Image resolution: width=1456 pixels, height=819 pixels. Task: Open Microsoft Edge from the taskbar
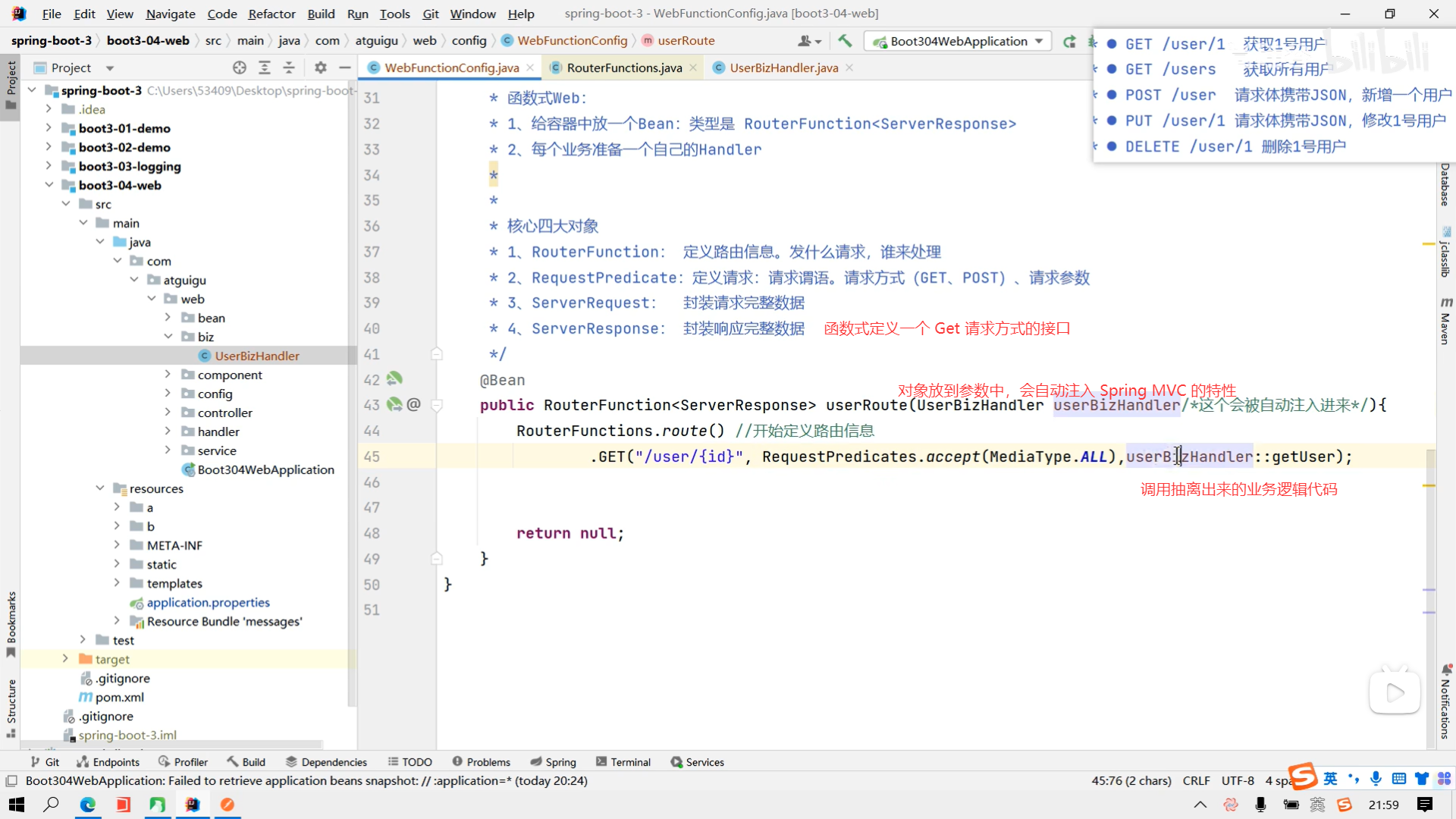[x=88, y=805]
